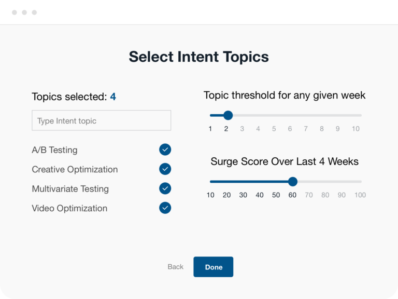Image resolution: width=398 pixels, height=299 pixels.
Task: Set topic threshold to 5
Action: [274, 129]
